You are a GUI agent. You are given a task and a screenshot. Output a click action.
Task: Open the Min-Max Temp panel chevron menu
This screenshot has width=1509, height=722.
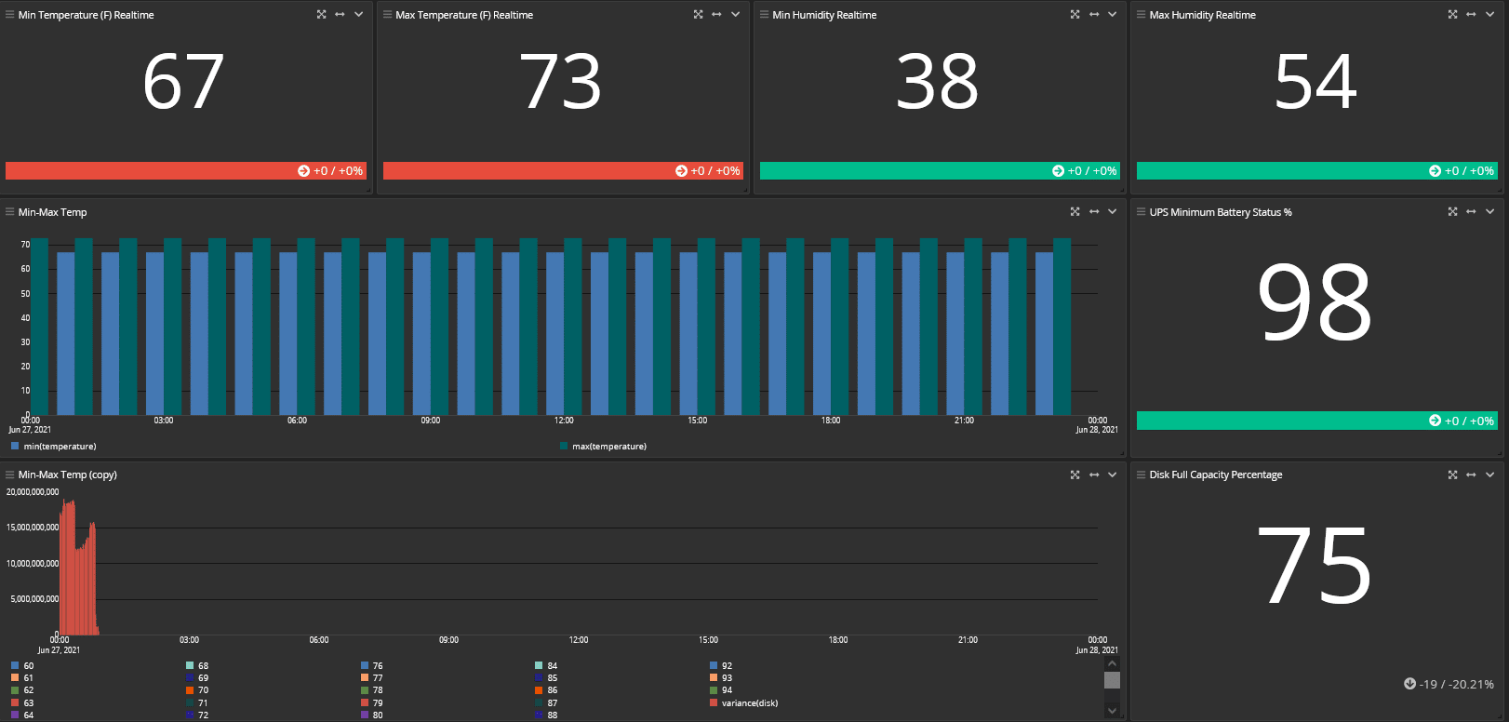1112,212
